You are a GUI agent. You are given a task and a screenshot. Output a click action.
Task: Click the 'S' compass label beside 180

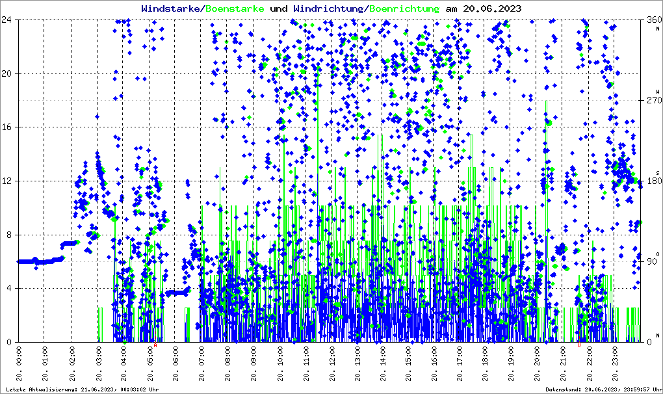coord(658,172)
